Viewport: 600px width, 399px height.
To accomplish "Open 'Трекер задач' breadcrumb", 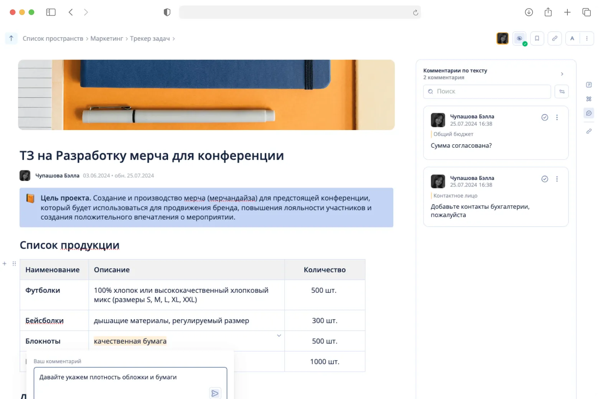I will coord(150,39).
